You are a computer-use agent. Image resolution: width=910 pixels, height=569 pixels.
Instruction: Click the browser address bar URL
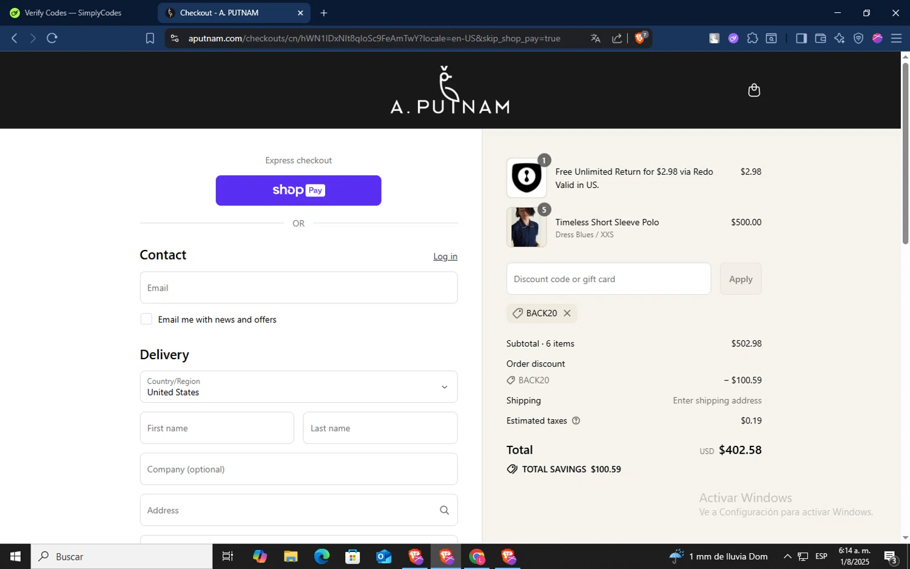(374, 38)
